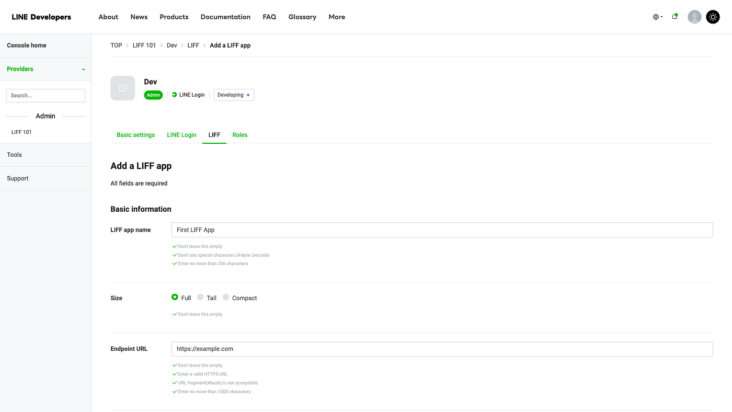Click the LIFF app name field
This screenshot has height=412, width=732.
pyautogui.click(x=442, y=230)
